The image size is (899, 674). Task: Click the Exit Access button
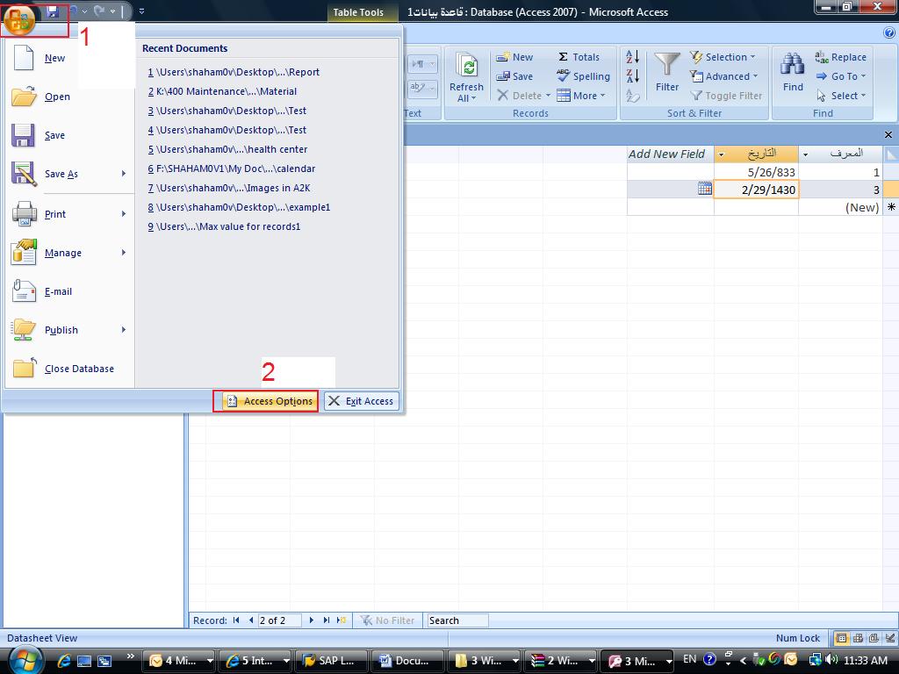click(361, 401)
